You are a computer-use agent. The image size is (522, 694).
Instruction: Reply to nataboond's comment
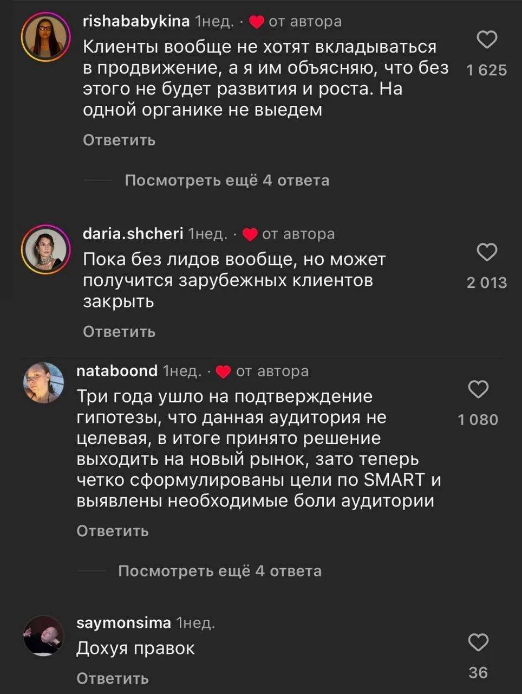pyautogui.click(x=113, y=531)
